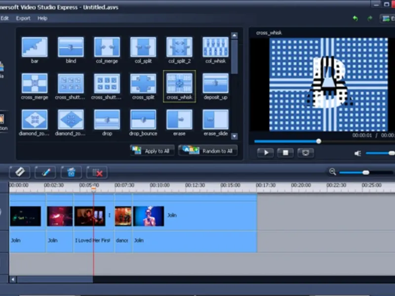Open the Help menu

coord(42,18)
